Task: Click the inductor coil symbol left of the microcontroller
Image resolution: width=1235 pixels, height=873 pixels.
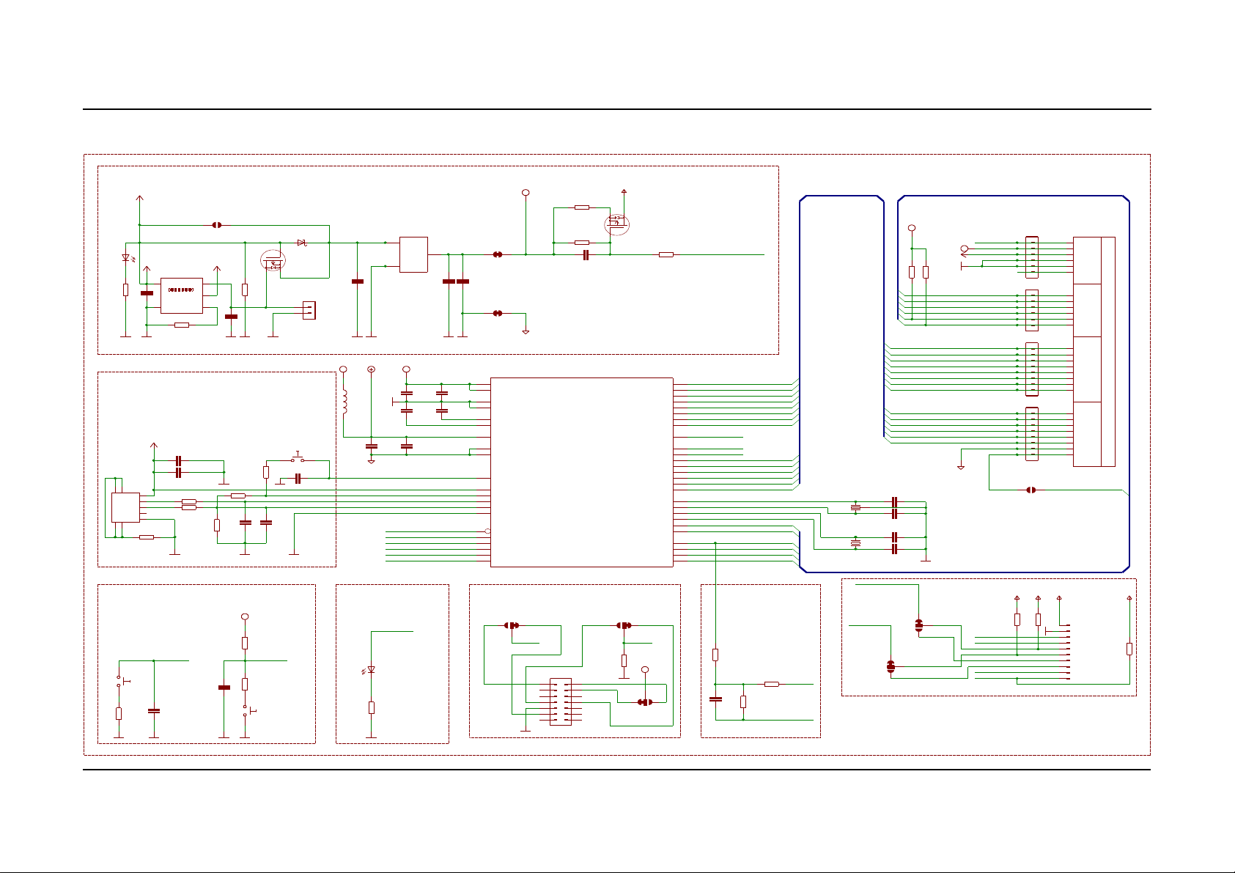Action: [x=344, y=401]
